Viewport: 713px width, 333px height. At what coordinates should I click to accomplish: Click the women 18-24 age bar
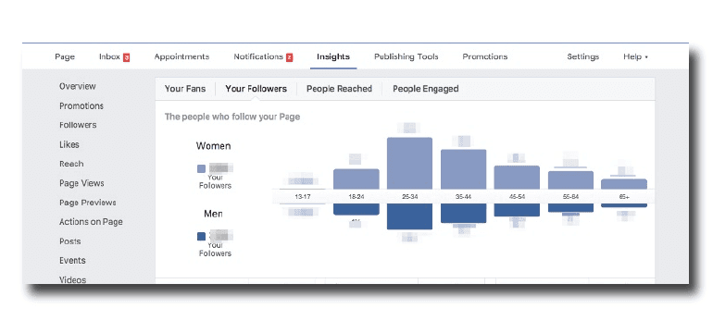(356, 179)
